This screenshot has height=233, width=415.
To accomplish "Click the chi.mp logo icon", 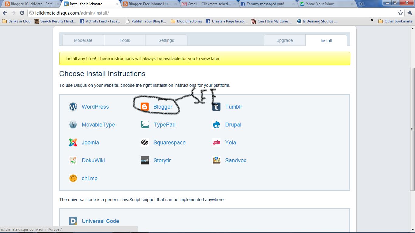I will pos(73,178).
